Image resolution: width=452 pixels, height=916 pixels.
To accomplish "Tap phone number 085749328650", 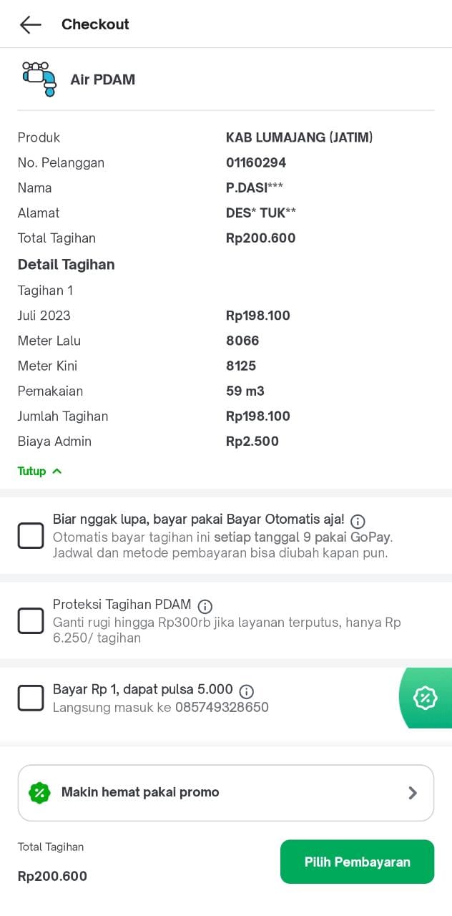I will click(222, 708).
